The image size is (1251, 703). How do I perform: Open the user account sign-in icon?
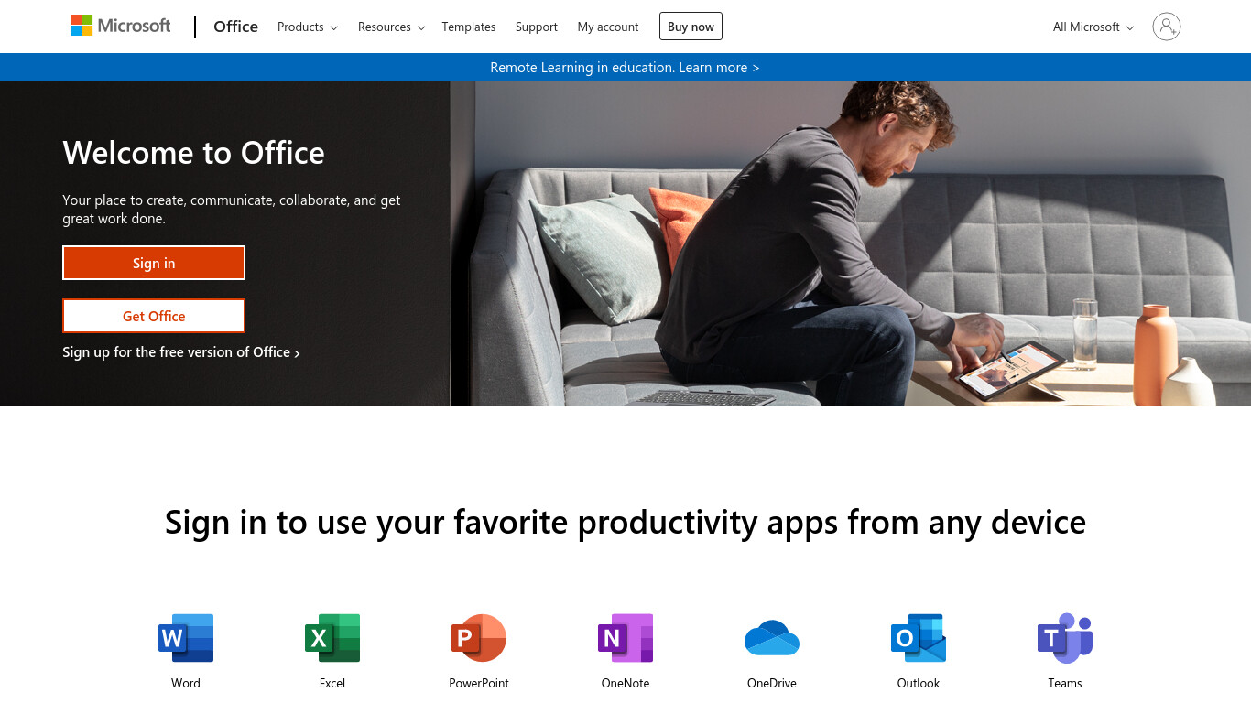click(x=1166, y=27)
